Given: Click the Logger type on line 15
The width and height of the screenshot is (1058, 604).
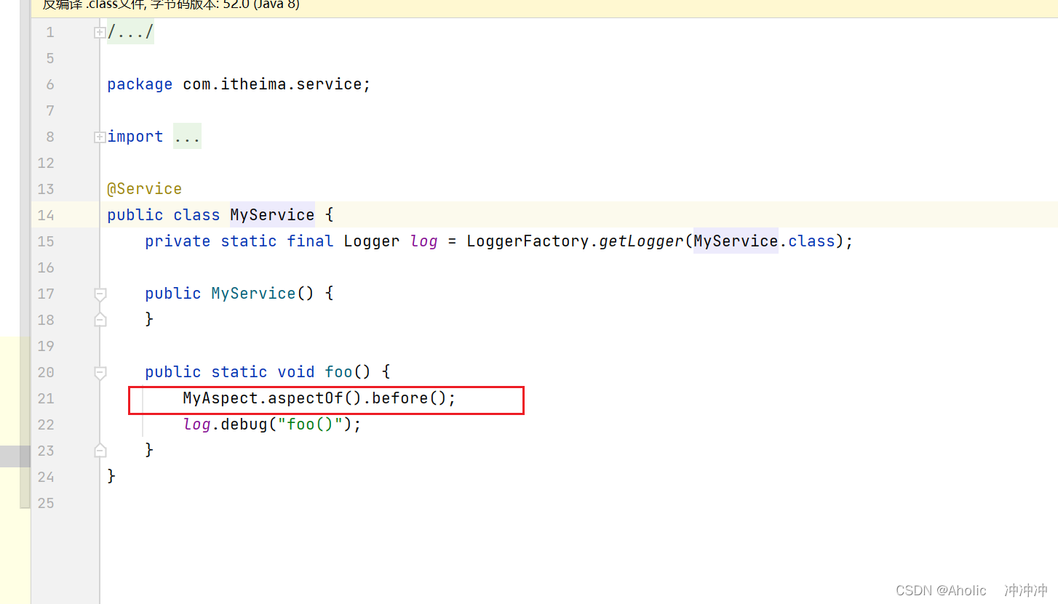Looking at the screenshot, I should (372, 241).
